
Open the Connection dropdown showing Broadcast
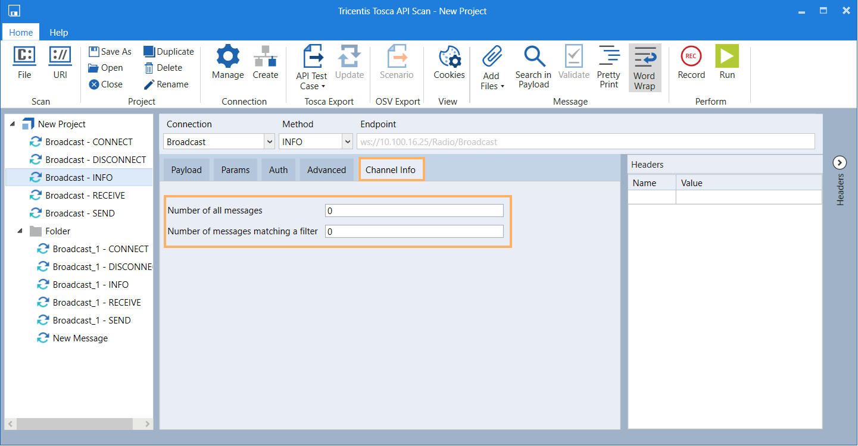click(268, 142)
